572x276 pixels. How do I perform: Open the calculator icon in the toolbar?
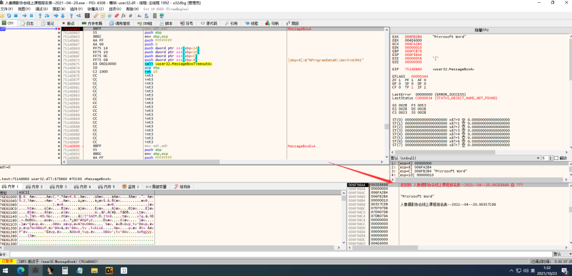pyautogui.click(x=155, y=15)
